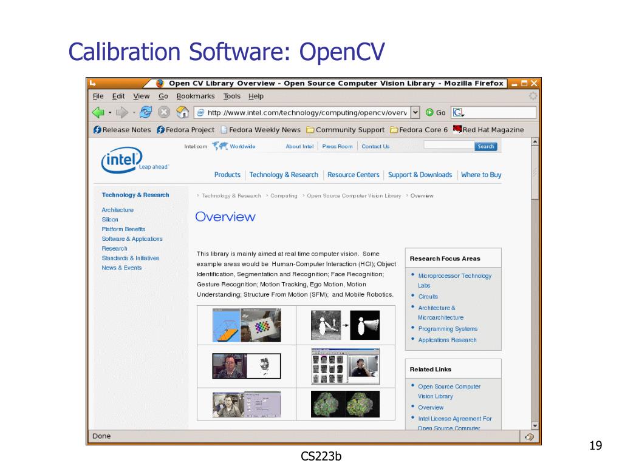The width and height of the screenshot is (622, 466).
Task: Click the Worldwide map icon
Action: point(220,146)
